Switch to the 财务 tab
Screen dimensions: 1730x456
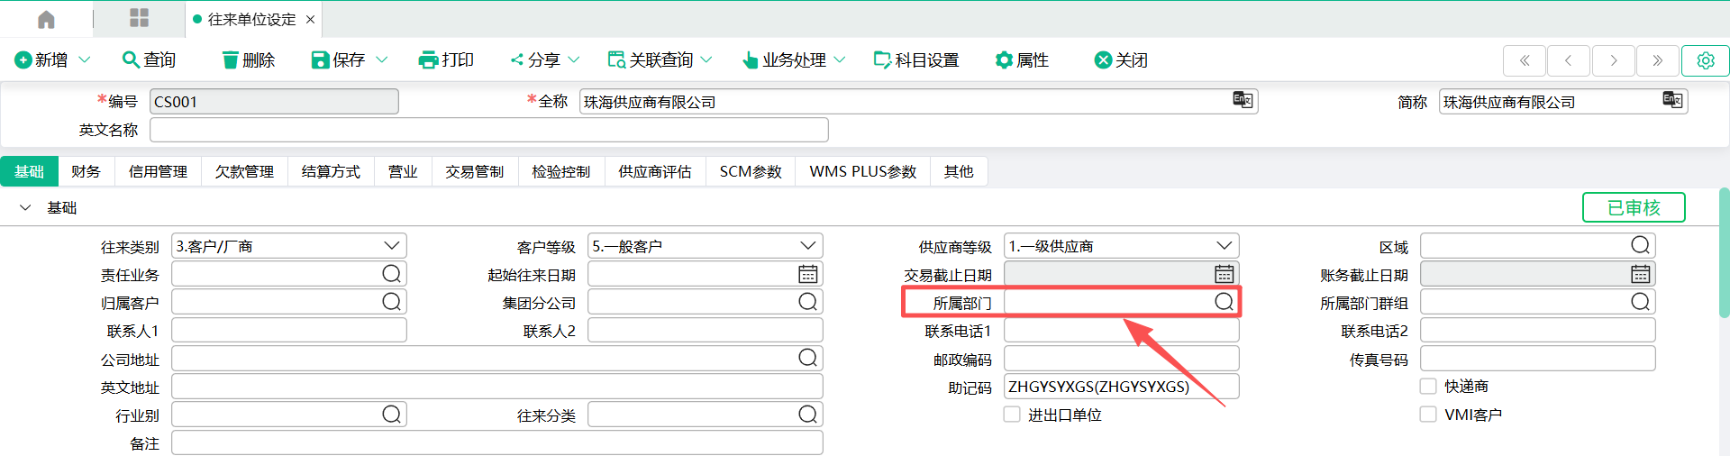86,171
